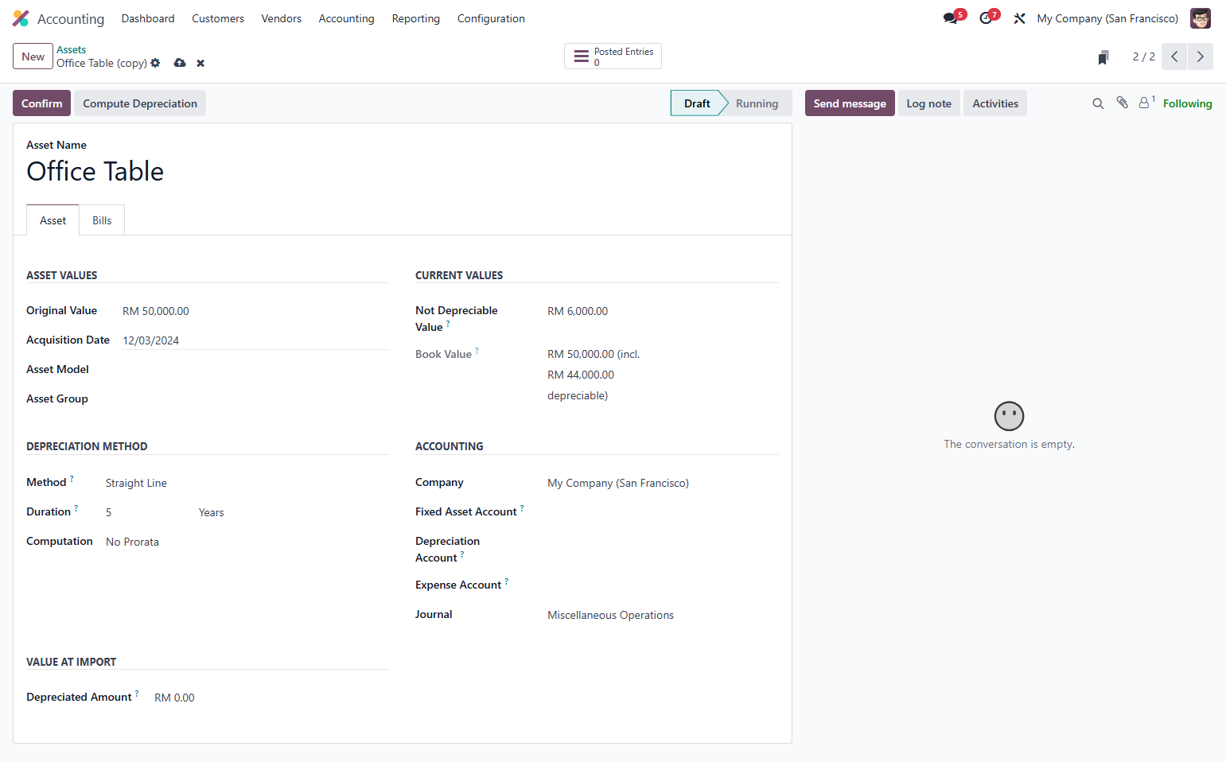Screen dimensions: 1226x762
Task: Open the activities clock icon
Action: coord(987,18)
